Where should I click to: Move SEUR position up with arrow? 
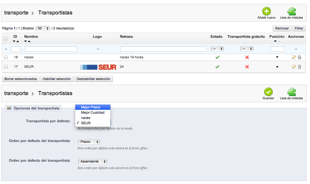pyautogui.click(x=277, y=67)
